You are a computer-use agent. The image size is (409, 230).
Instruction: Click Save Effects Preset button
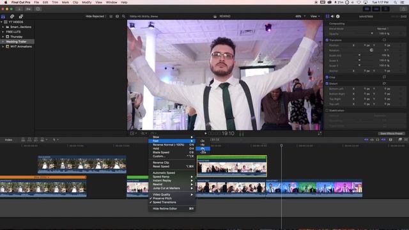391,134
